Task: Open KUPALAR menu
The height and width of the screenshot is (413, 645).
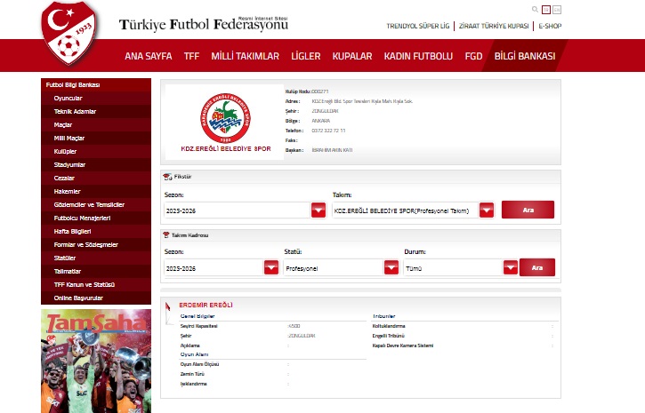Action: [x=352, y=56]
